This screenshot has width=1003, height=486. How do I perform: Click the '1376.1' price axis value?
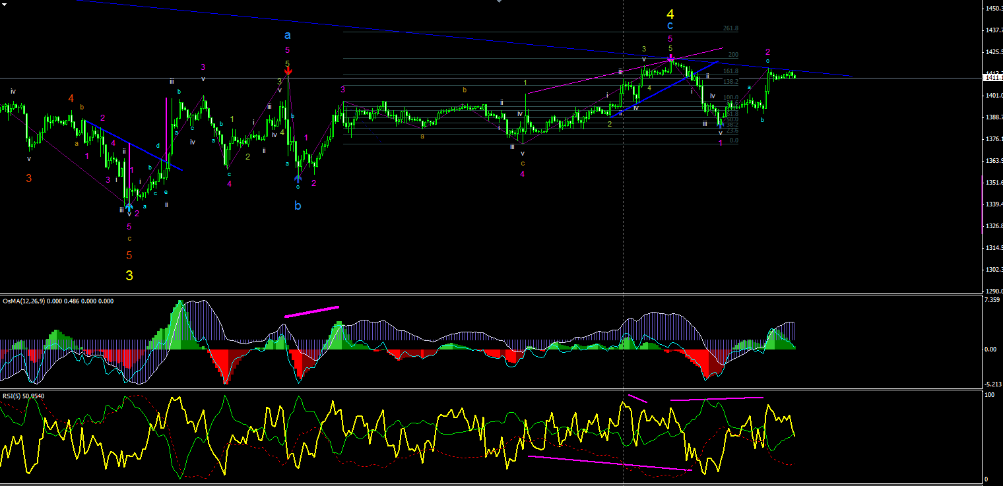(x=994, y=139)
